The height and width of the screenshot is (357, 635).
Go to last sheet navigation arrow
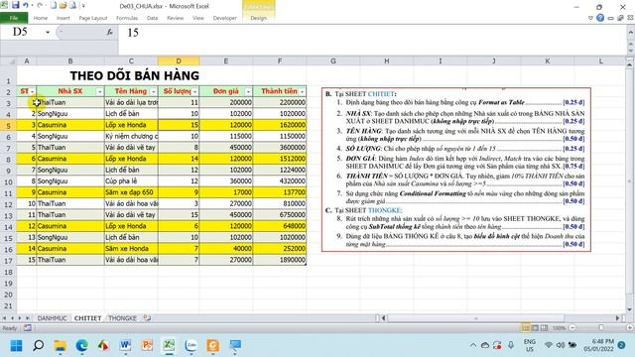click(27, 318)
